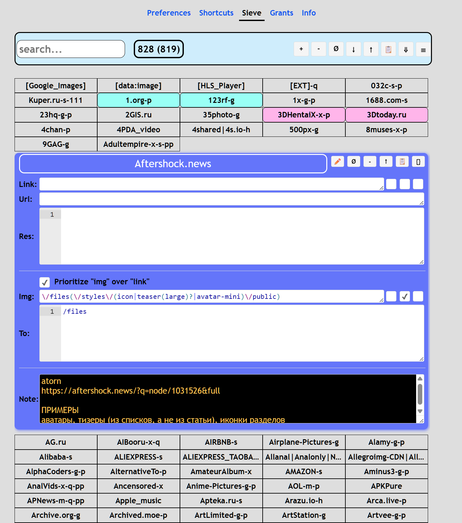This screenshot has width=462, height=523.
Task: Toggle the Prioritize "img" over "link" checkbox
Action: (x=45, y=282)
